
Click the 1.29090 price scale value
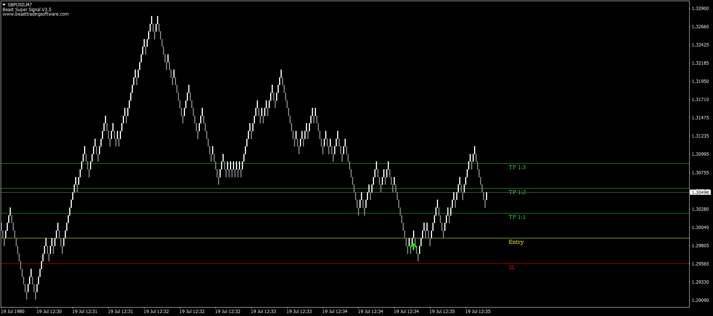[700, 300]
